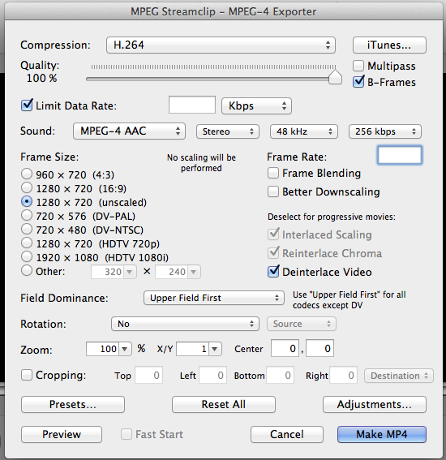
Task: Toggle the Fast Start checkbox
Action: (x=127, y=434)
